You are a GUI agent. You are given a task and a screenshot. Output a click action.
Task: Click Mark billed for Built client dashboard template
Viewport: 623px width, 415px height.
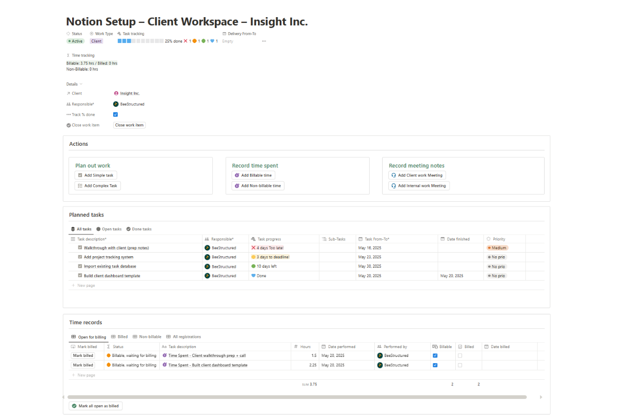83,365
